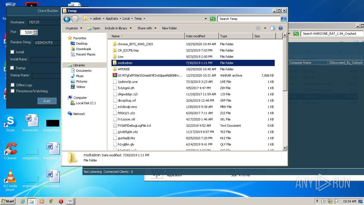The height and width of the screenshot is (205, 364).
Task: Click the Build button
Action: [x=47, y=101]
